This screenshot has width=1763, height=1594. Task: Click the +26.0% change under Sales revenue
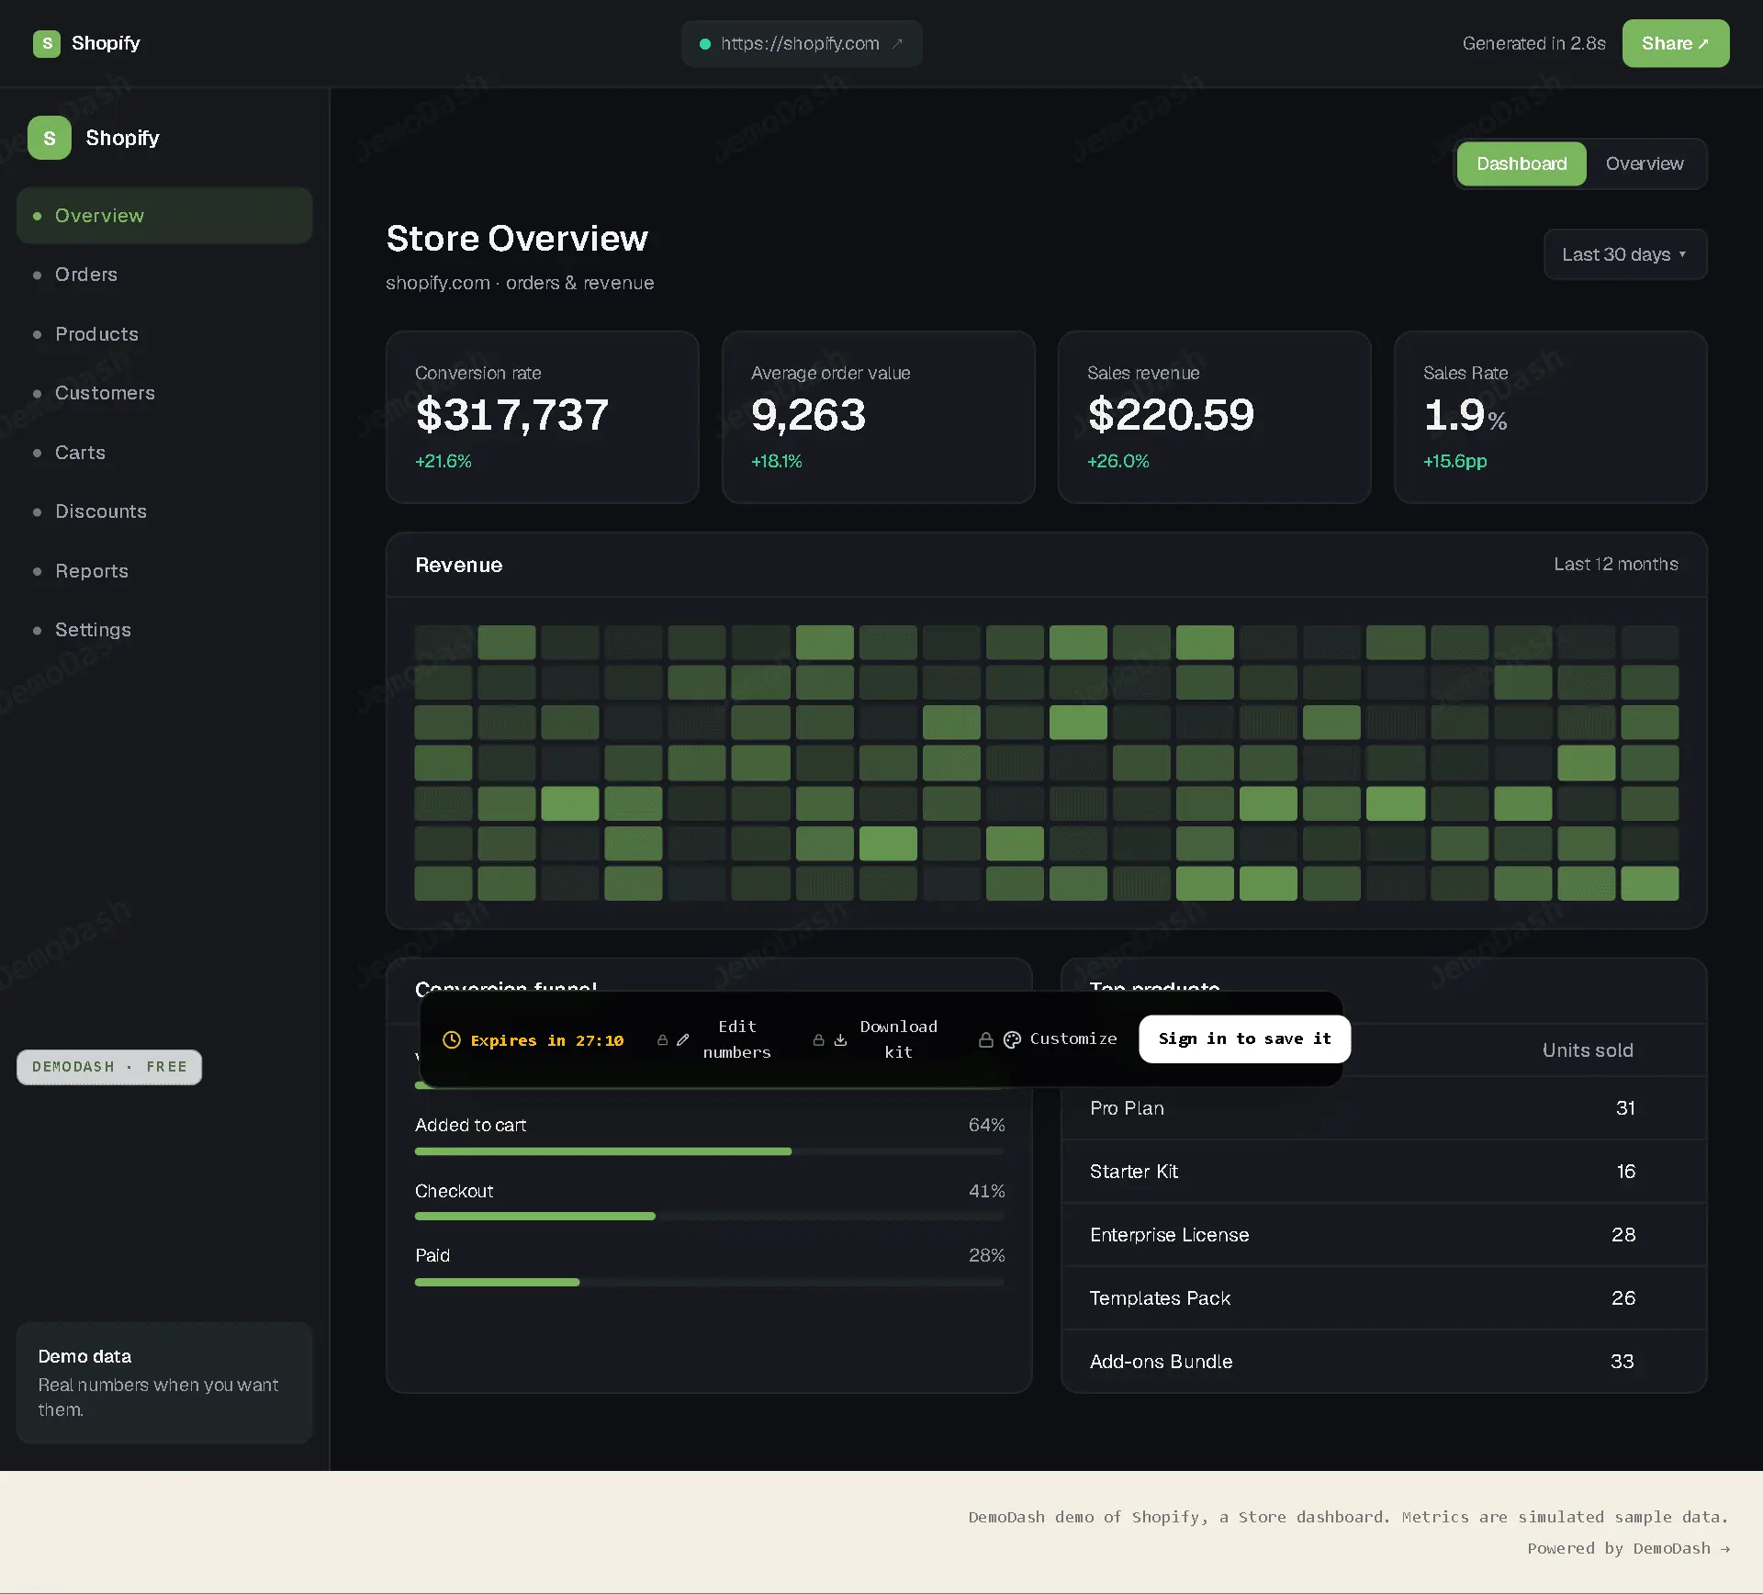tap(1118, 461)
